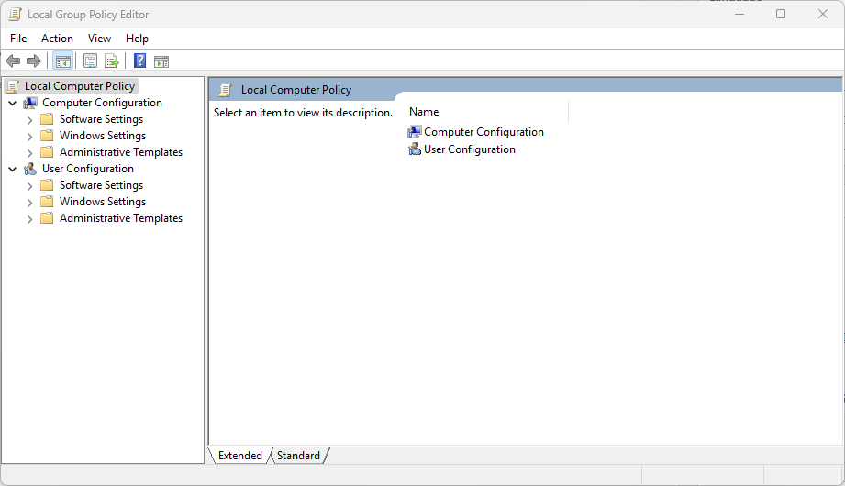
Task: Open Help via the question mark icon
Action: (x=139, y=61)
